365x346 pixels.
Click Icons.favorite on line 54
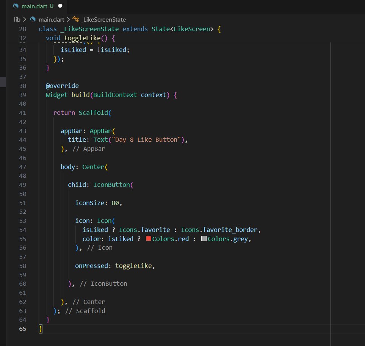[x=144, y=230]
